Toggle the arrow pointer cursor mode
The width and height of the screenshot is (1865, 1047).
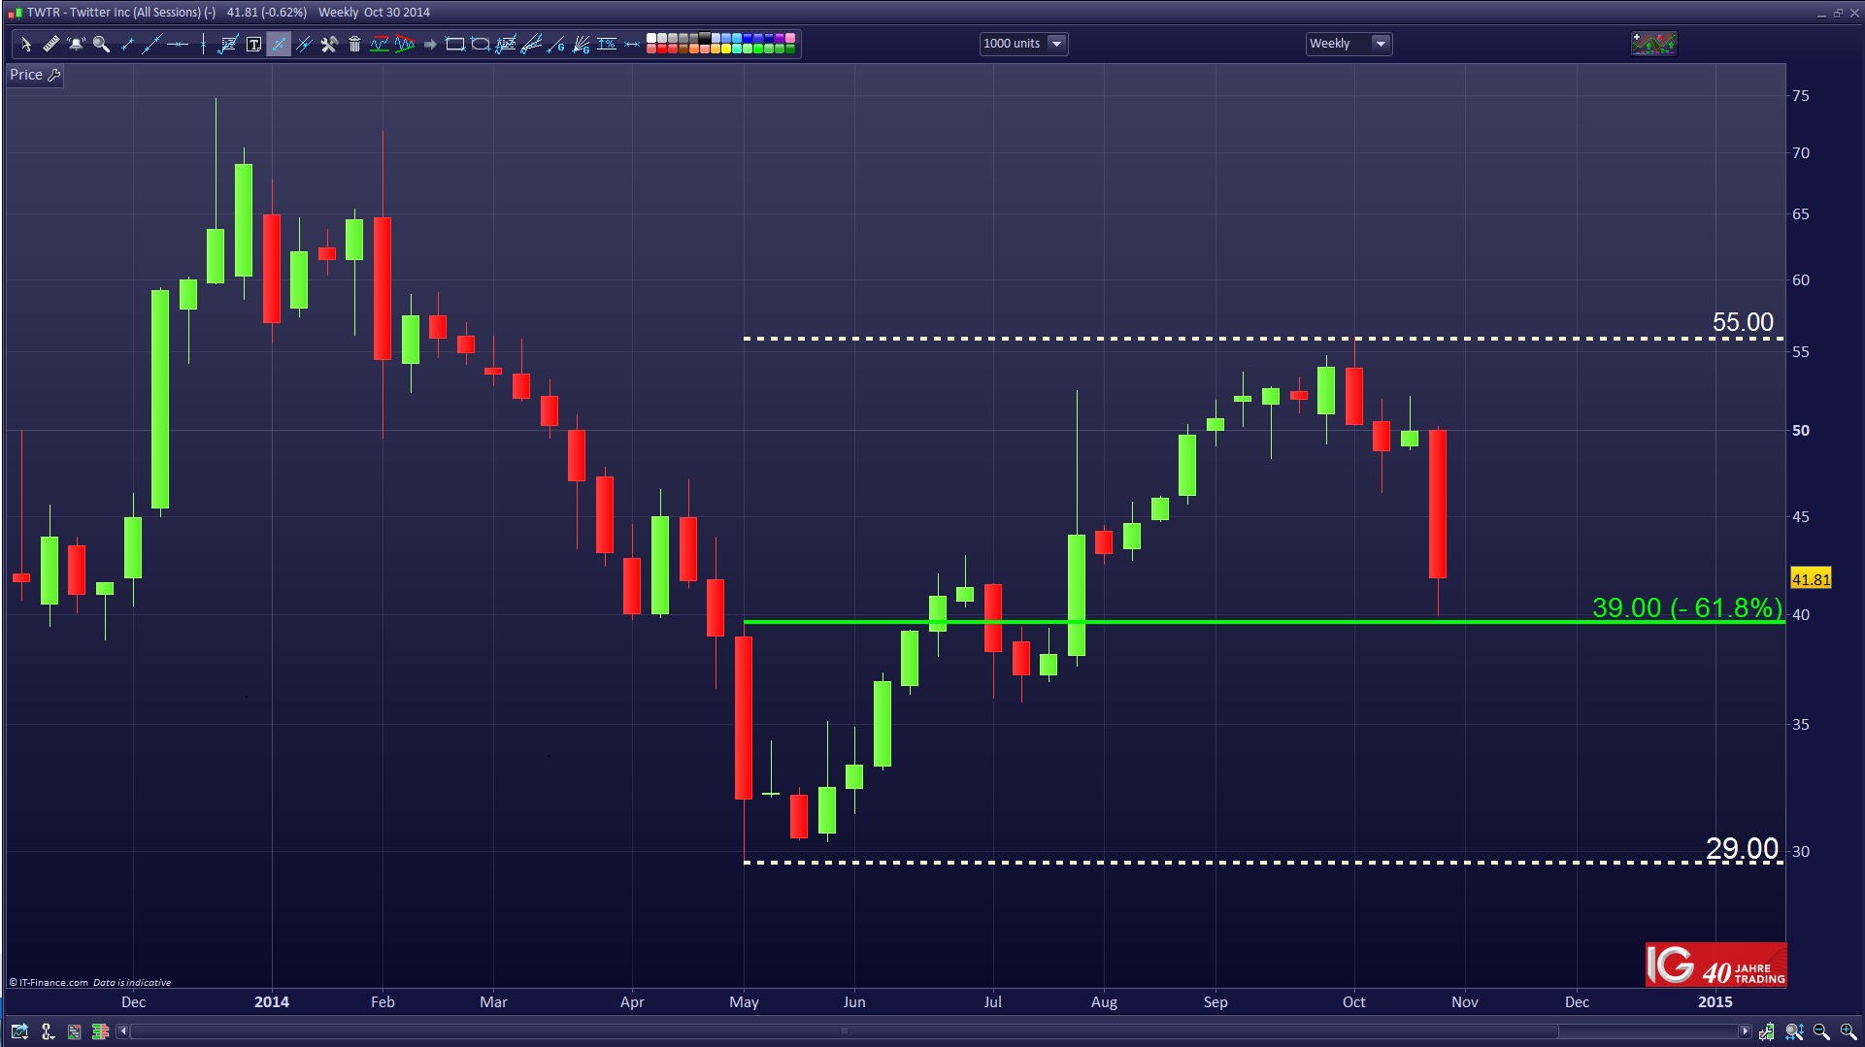[x=25, y=44]
